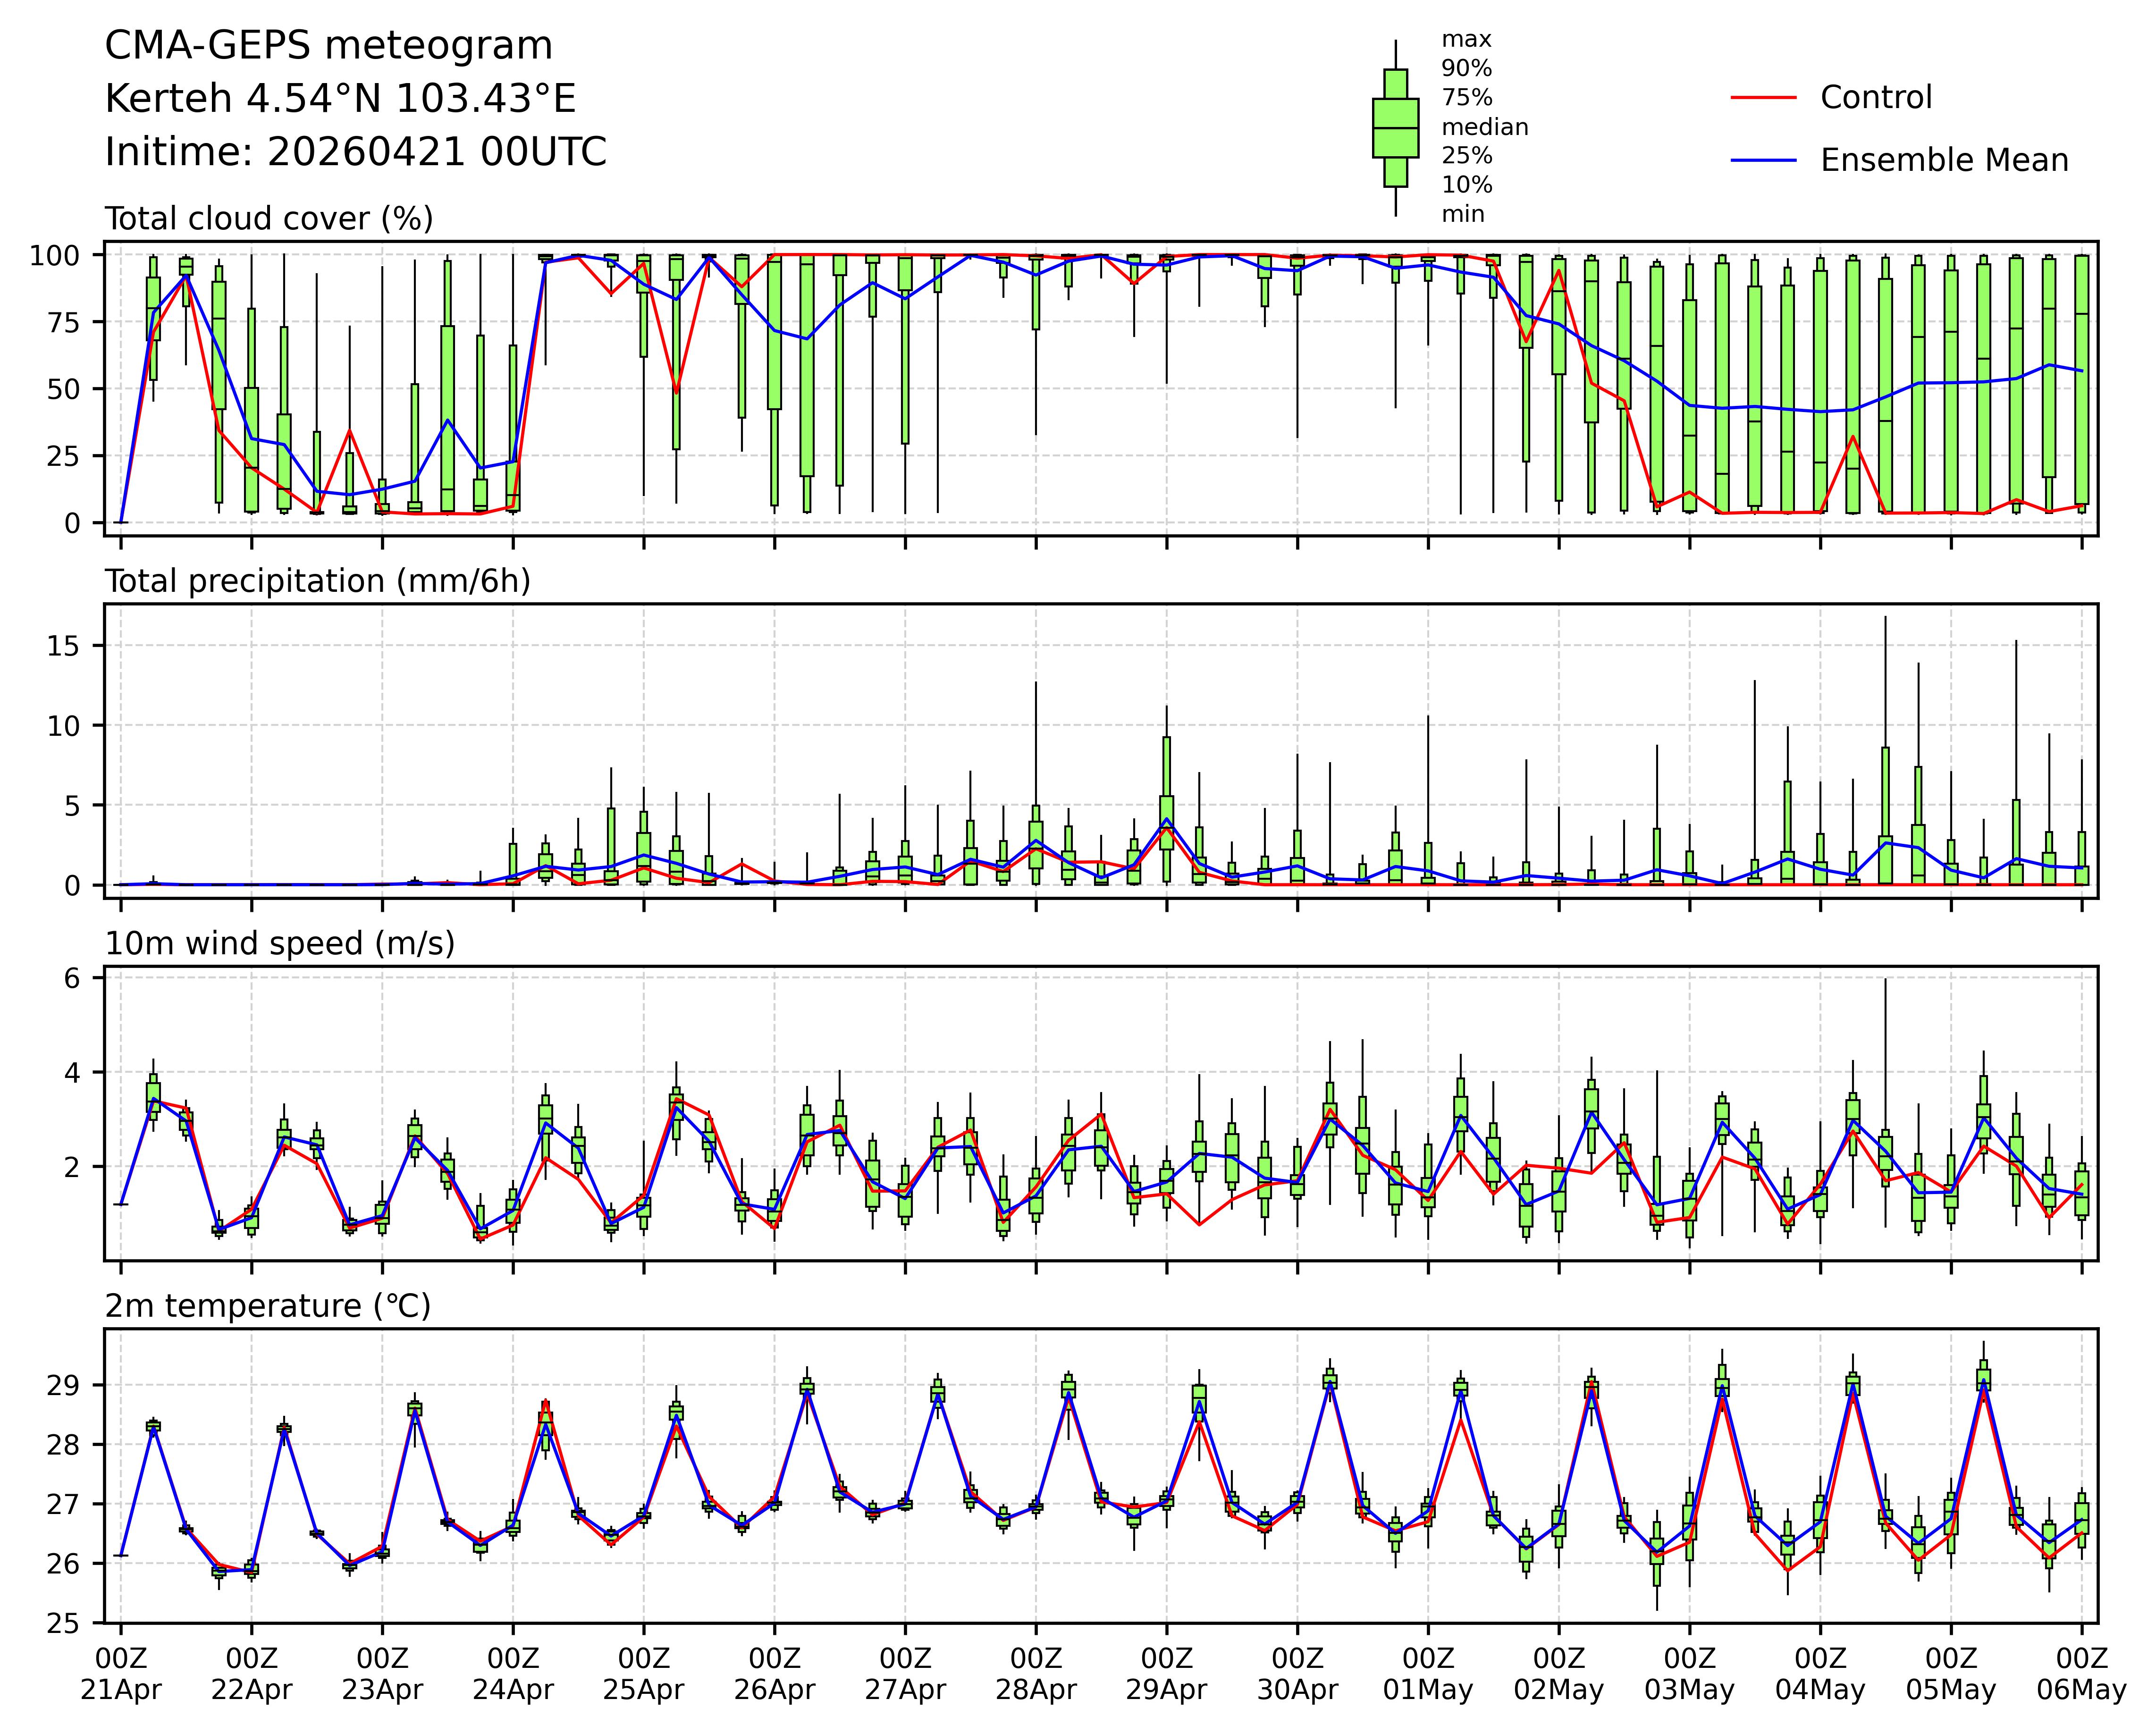The width and height of the screenshot is (2156, 1733).
Task: Click the red Control legend line
Action: [x=1763, y=98]
